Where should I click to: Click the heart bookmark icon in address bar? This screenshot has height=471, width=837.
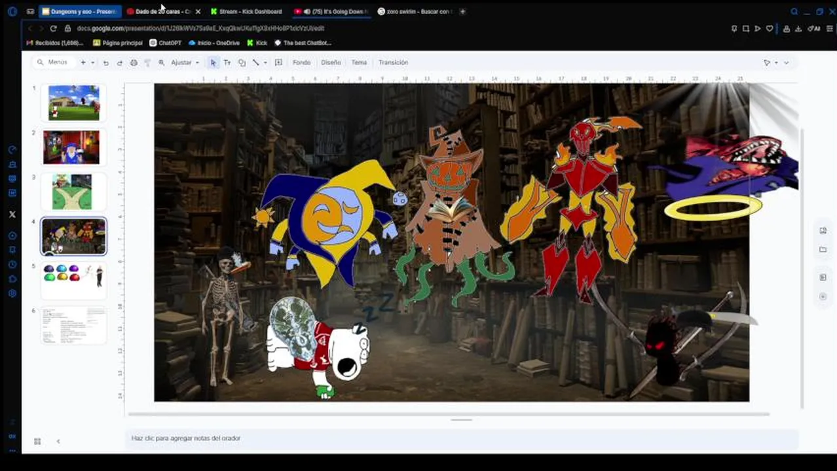point(770,28)
